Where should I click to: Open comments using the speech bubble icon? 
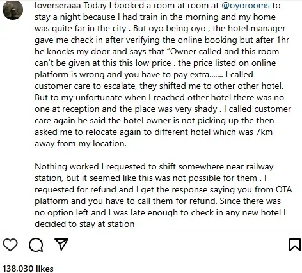click(36, 245)
